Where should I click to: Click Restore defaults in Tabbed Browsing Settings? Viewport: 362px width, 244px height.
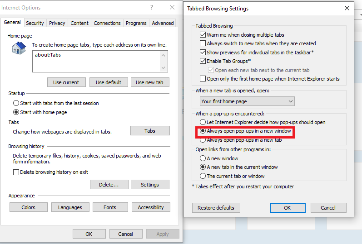click(x=216, y=208)
